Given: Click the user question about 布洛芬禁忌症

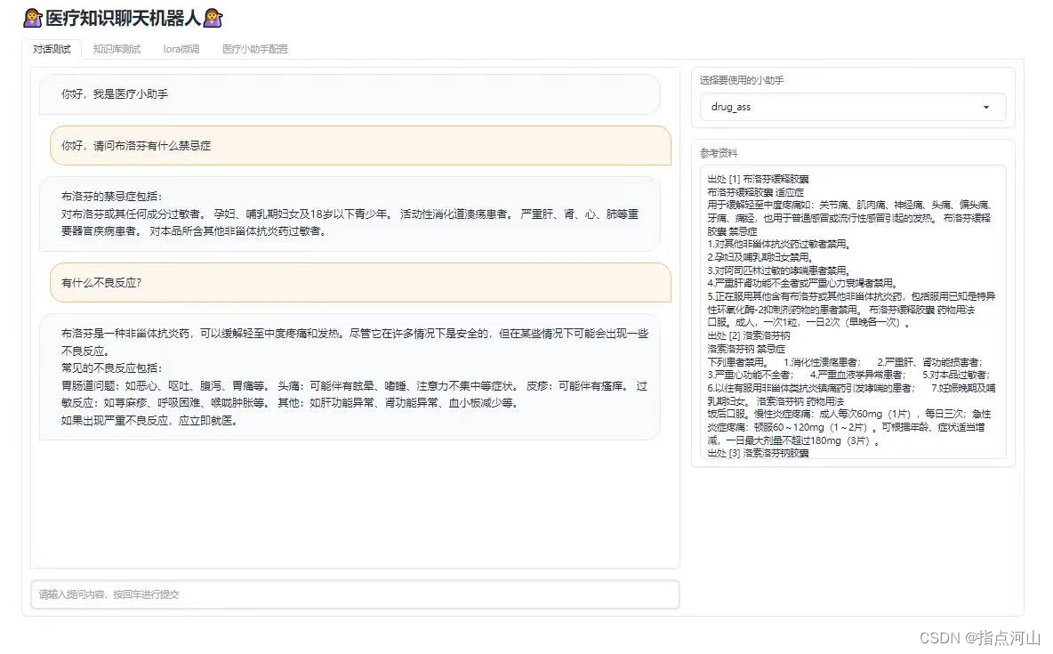Looking at the screenshot, I should point(138,146).
